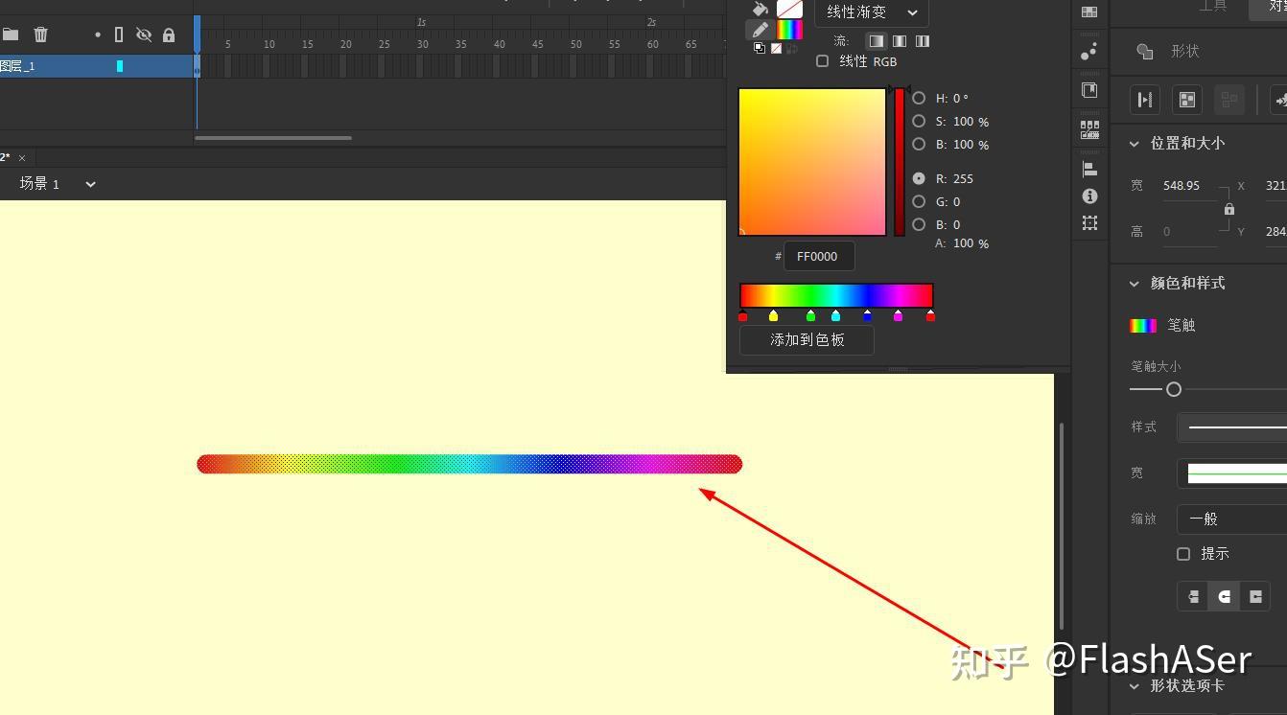The width and height of the screenshot is (1287, 715).
Task: Click the FF0000 hex value field
Action: (x=818, y=256)
